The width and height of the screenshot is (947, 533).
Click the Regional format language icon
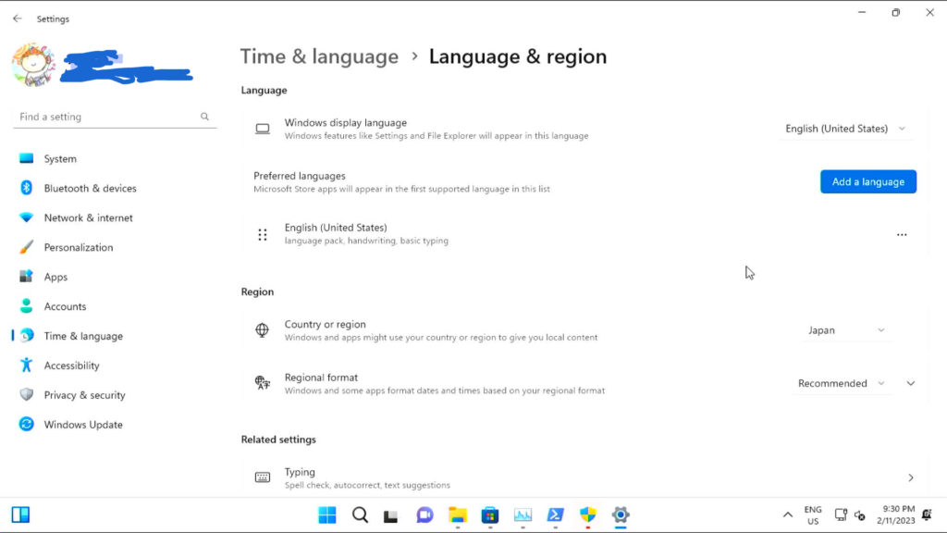(262, 383)
